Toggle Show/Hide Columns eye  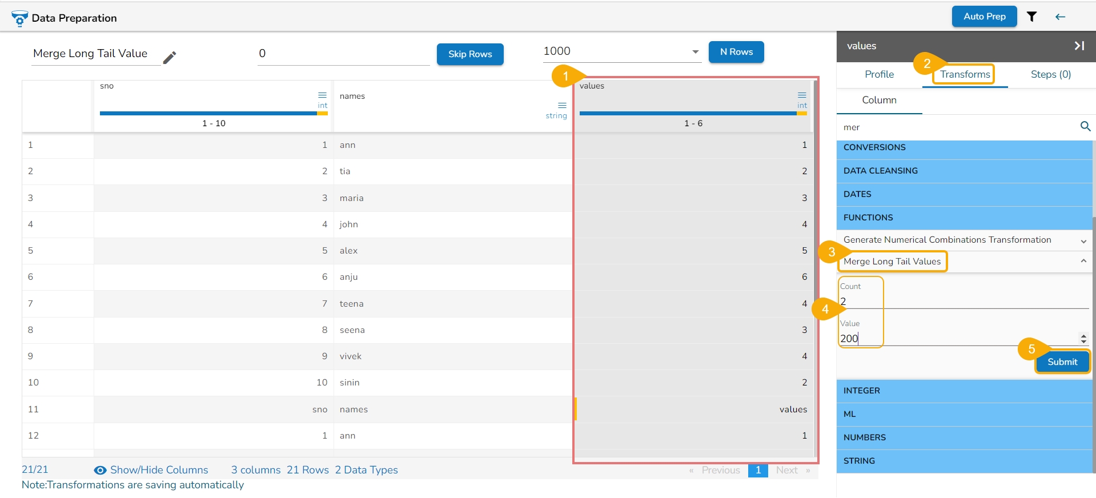click(x=100, y=470)
